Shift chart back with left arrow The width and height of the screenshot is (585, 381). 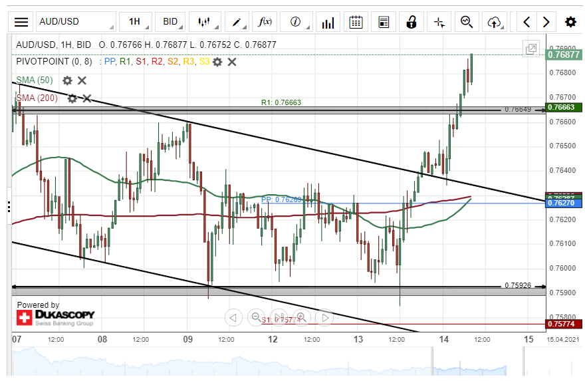click(x=526, y=22)
